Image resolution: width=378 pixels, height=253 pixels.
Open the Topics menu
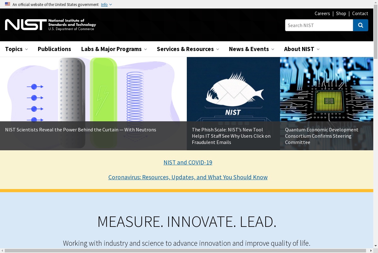click(16, 49)
